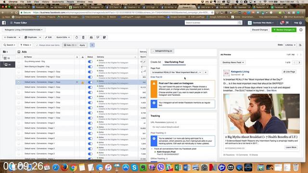Switch to the Create Ad tab

tap(155, 62)
